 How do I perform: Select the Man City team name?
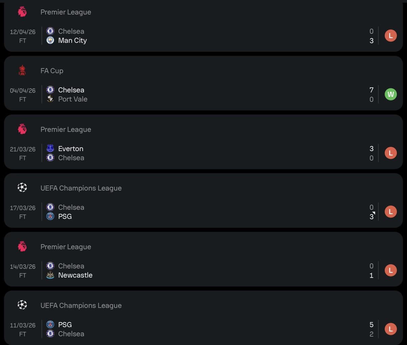[73, 40]
